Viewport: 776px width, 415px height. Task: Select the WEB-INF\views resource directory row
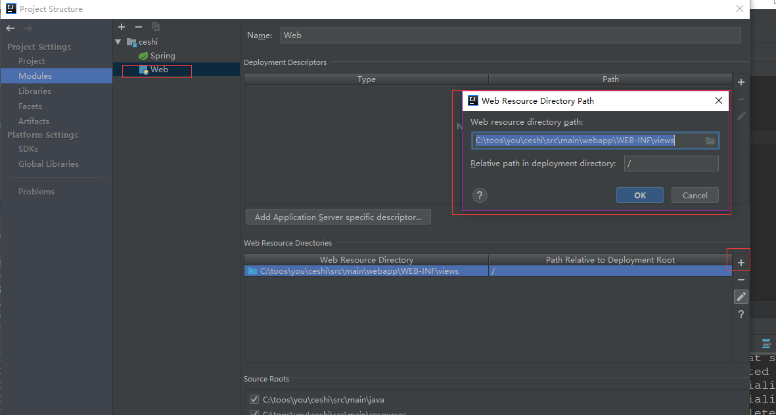point(488,271)
